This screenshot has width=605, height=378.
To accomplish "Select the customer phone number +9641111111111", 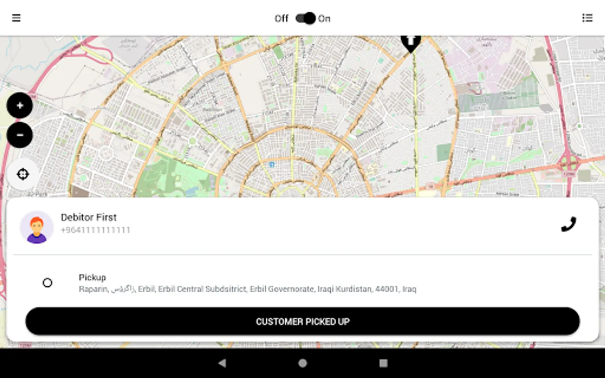I will [95, 230].
